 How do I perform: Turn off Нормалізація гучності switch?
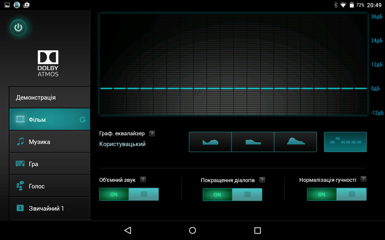(337, 194)
